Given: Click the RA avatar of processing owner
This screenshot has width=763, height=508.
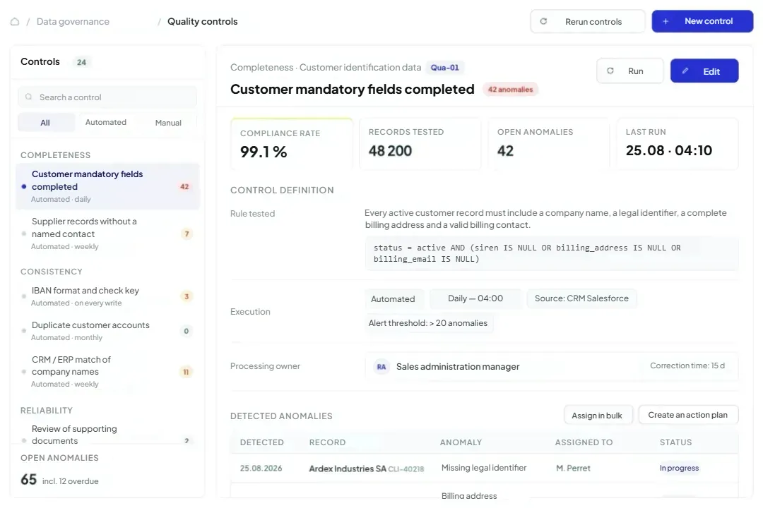Looking at the screenshot, I should 381,367.
